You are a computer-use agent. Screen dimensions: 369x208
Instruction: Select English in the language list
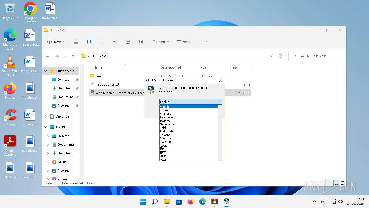189,107
